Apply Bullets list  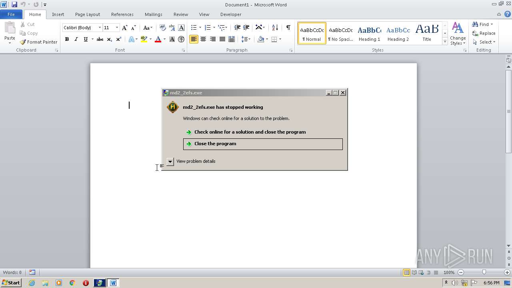click(194, 28)
